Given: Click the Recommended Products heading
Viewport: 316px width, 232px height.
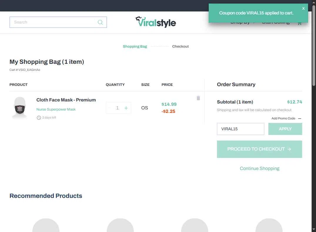Looking at the screenshot, I should pos(46,196).
